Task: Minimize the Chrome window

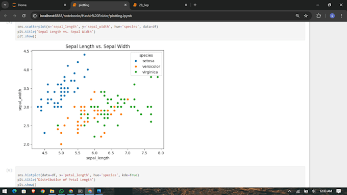Action: [x=318, y=5]
